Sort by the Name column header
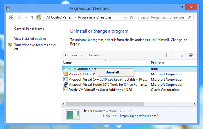The width and height of the screenshot is (203, 129). (x=106, y=63)
